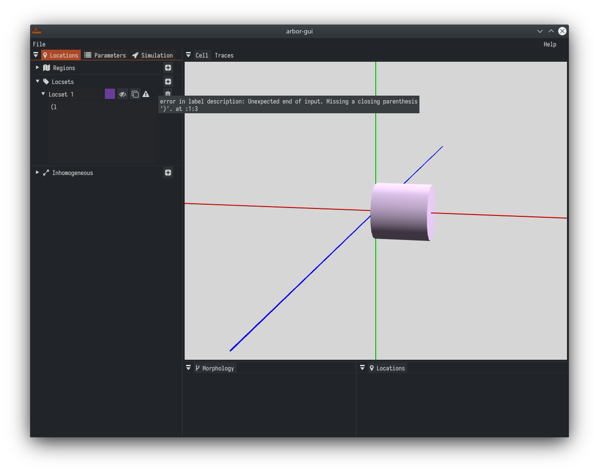Viewport: 599px width, 473px height.
Task: Expand the Inhomogeneous section
Action: point(38,172)
